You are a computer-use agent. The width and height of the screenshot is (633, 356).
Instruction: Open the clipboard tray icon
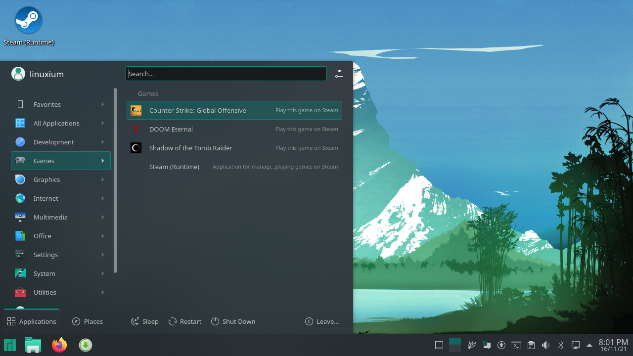(531, 345)
